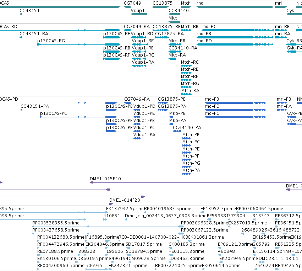Open EST RP004132680.5prime
Viewport: 302px width, 271px height.
click(38, 241)
